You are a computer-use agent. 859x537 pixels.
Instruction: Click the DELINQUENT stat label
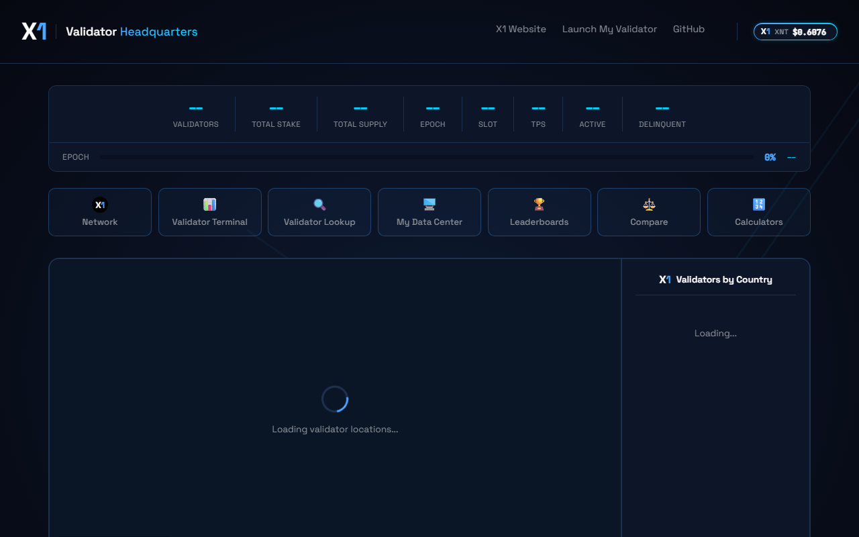click(662, 124)
